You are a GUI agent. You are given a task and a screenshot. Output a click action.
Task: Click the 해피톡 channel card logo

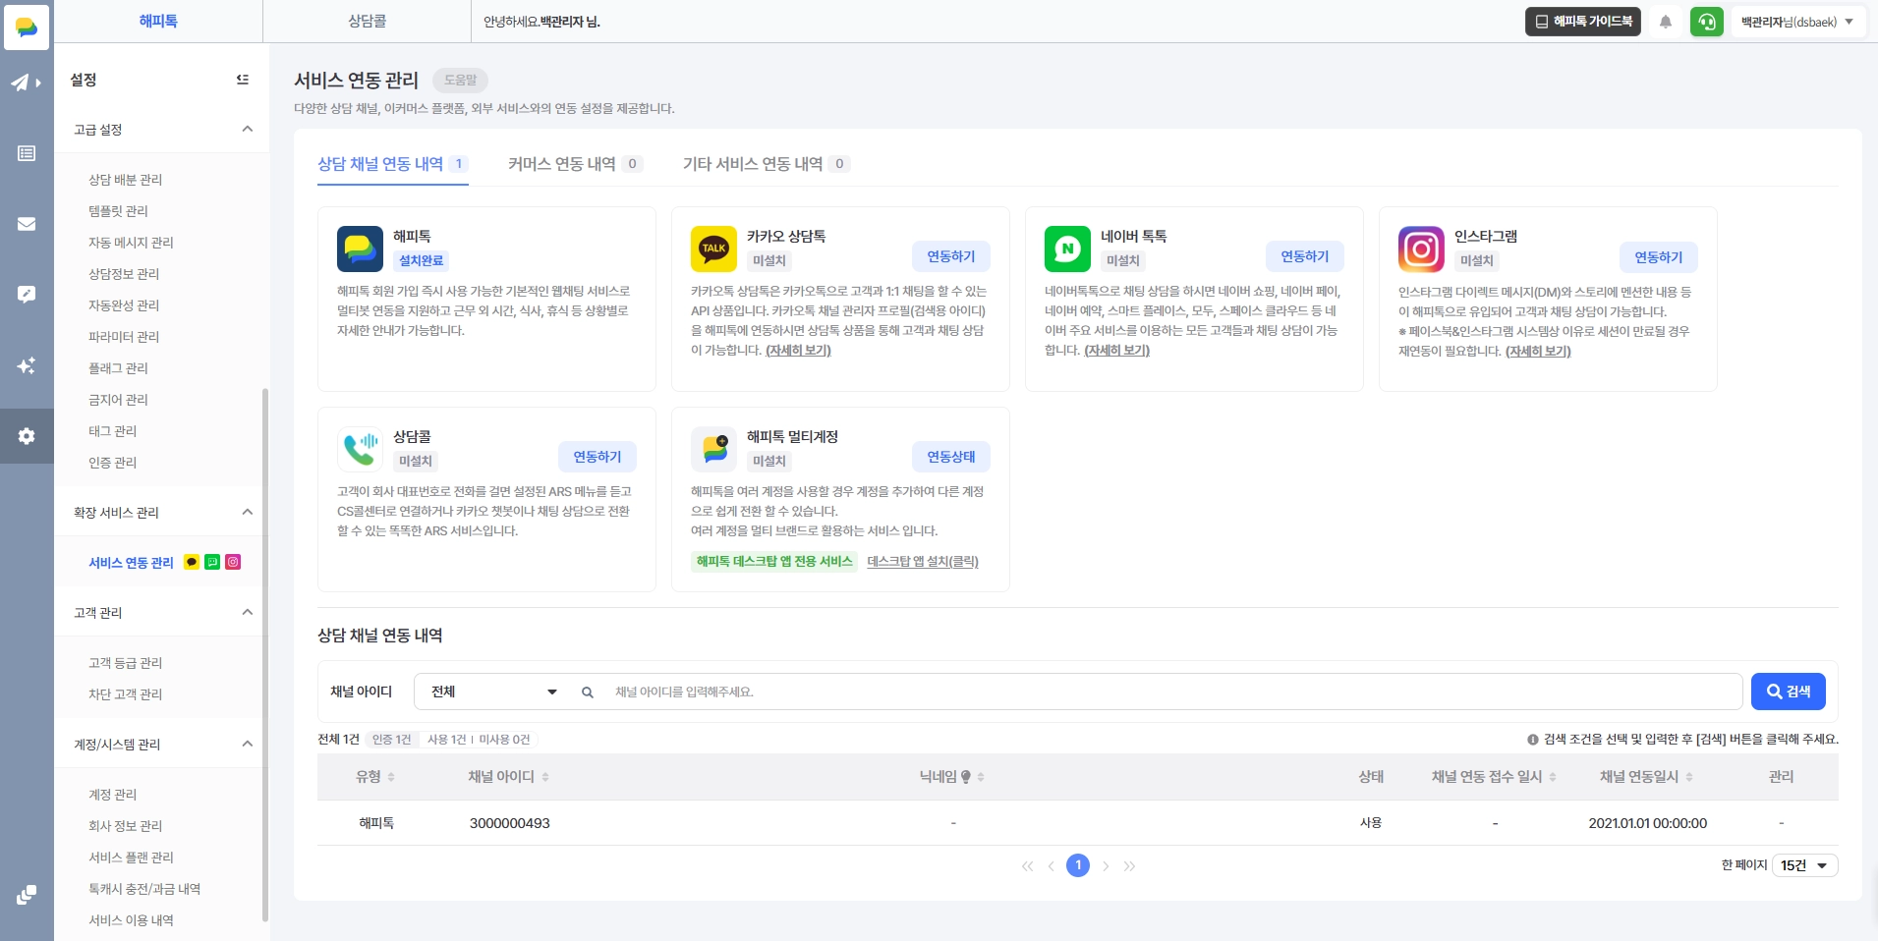360,249
